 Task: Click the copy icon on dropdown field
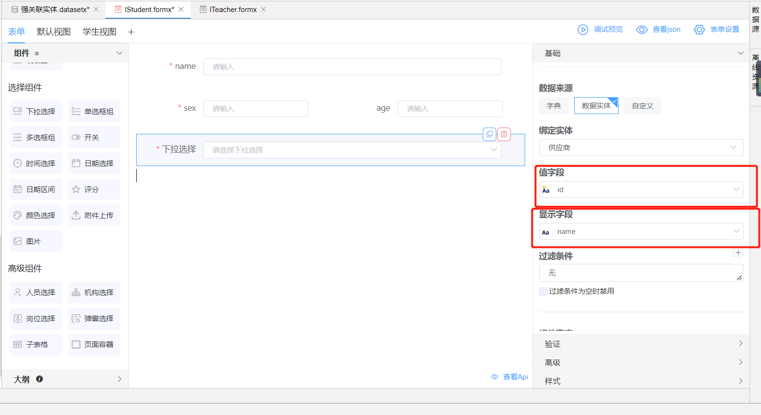tap(489, 134)
